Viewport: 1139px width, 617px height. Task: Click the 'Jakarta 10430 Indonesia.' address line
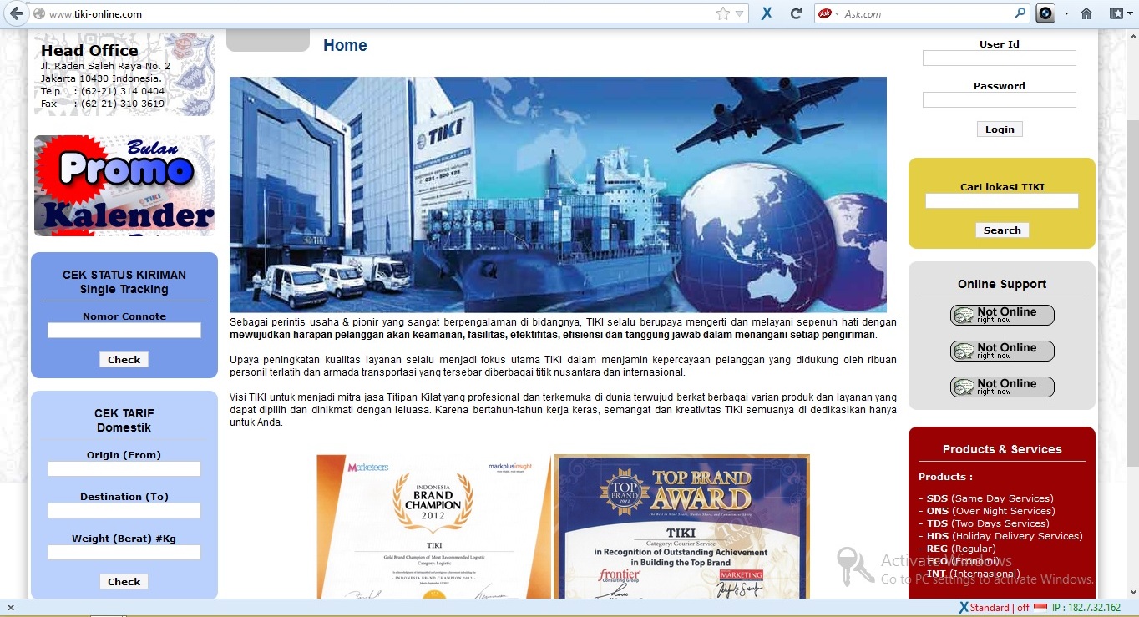click(101, 78)
